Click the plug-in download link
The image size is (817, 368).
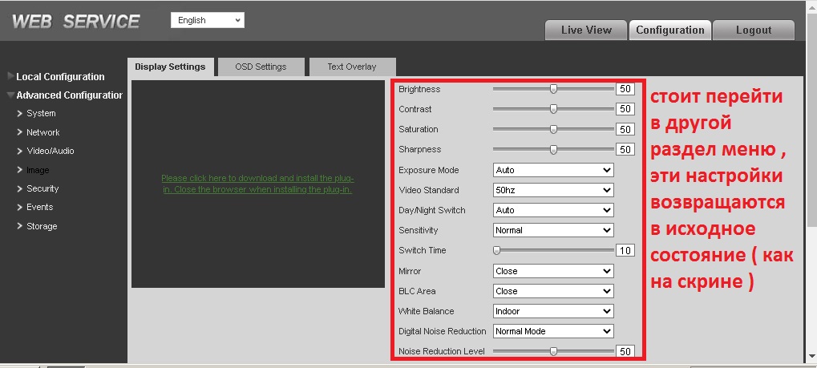(257, 184)
